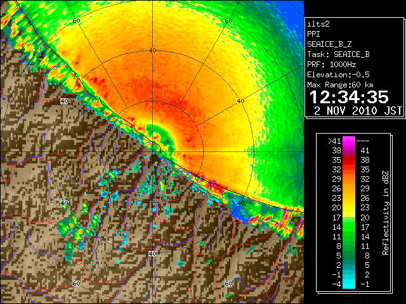Viewport: 406px width, 304px height.
Task: Click the large '12:34:35' timestamp
Action: click(x=349, y=97)
